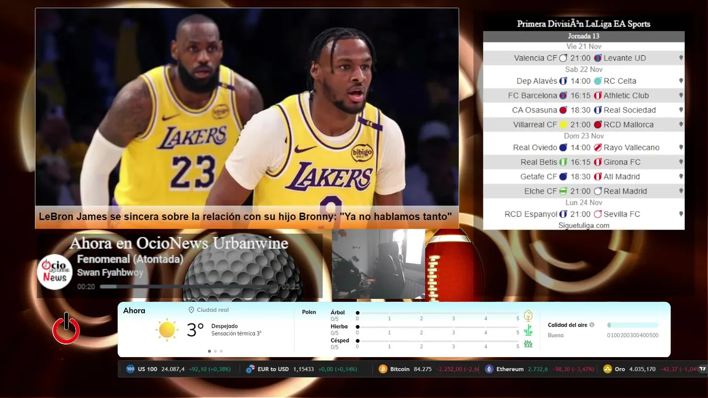
Task: Seek in the Fenomenal song progress bar
Action: tap(189, 287)
